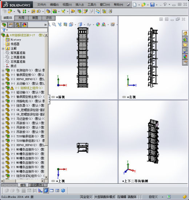This screenshot has width=189, height=200.
Task: Toggle the menu bar pin icon
Action: coord(128,5)
